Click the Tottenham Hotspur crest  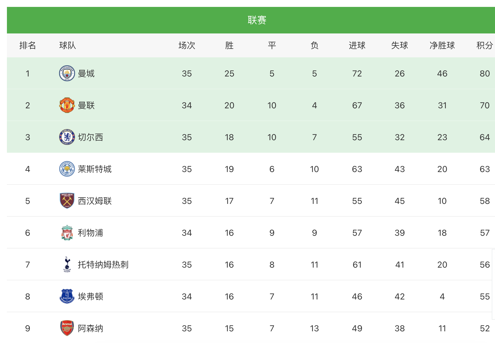[67, 264]
